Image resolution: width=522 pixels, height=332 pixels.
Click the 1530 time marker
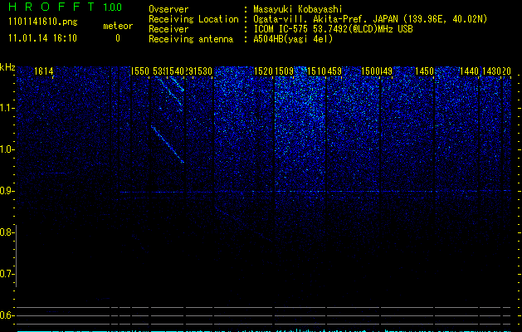[202, 71]
